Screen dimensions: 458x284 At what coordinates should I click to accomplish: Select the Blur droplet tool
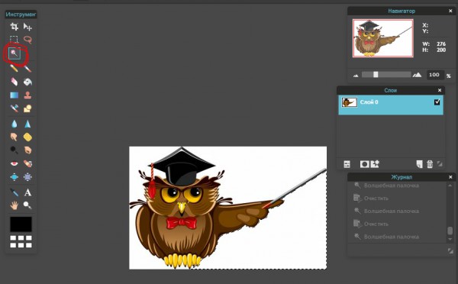(x=14, y=124)
